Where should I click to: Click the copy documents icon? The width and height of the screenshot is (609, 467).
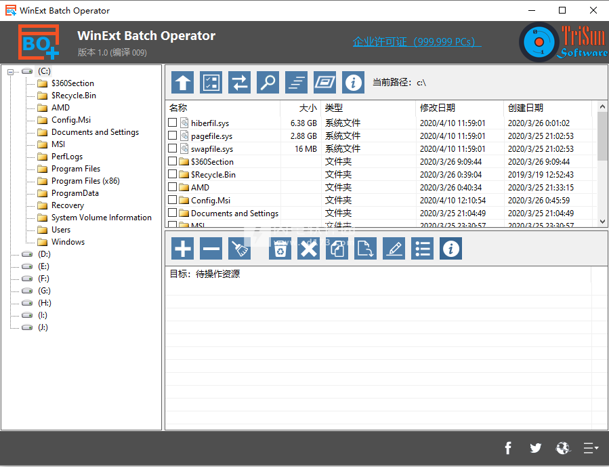click(x=337, y=248)
